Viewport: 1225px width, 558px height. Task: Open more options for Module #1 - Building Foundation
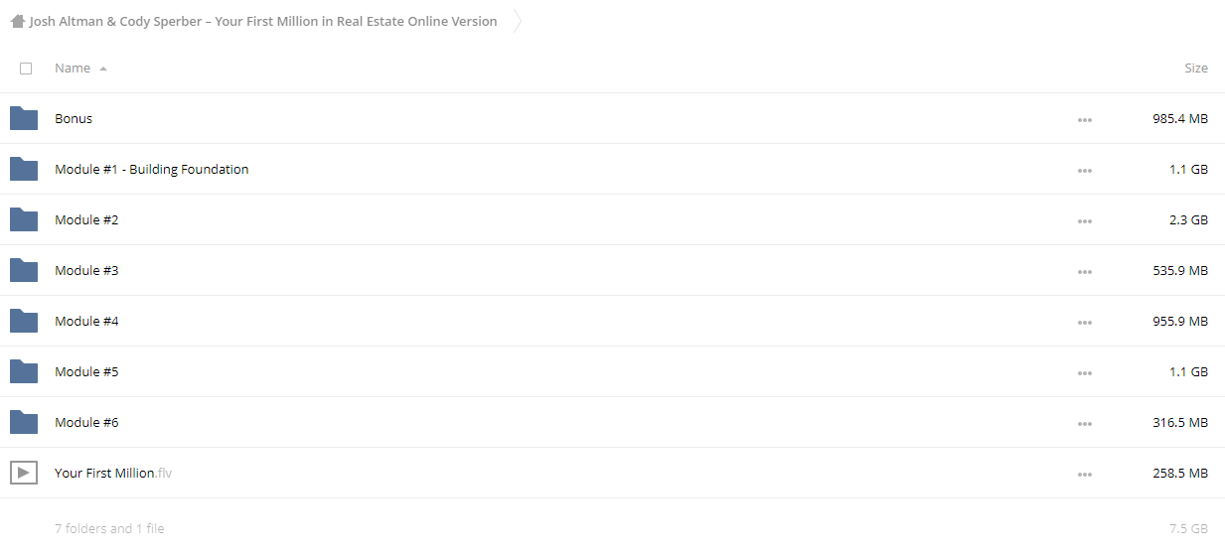tap(1084, 171)
